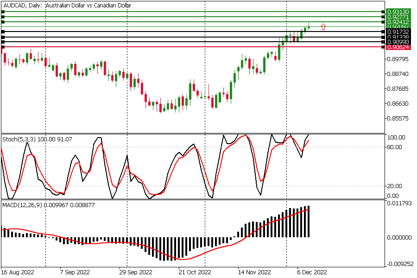The width and height of the screenshot is (417, 278).
Task: Select the 0.91732 black price label
Action: coord(398,32)
